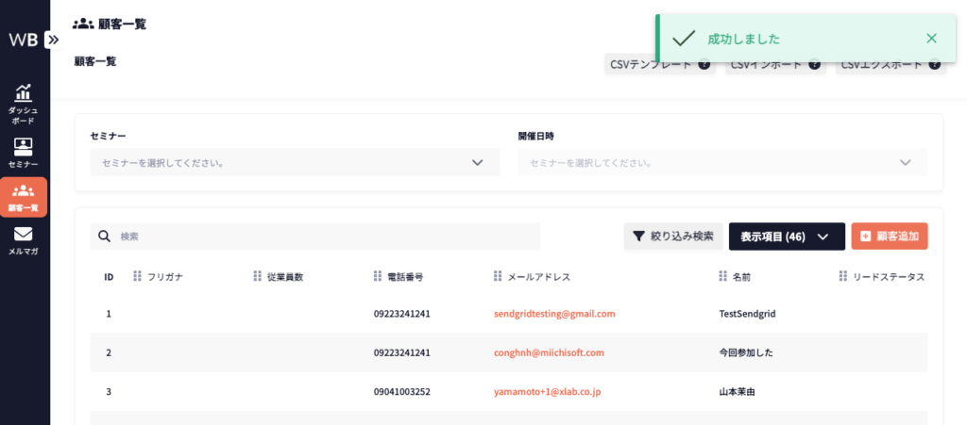967x425 pixels.
Task: Click the drag handle beside フリガナ column
Action: pyautogui.click(x=137, y=277)
